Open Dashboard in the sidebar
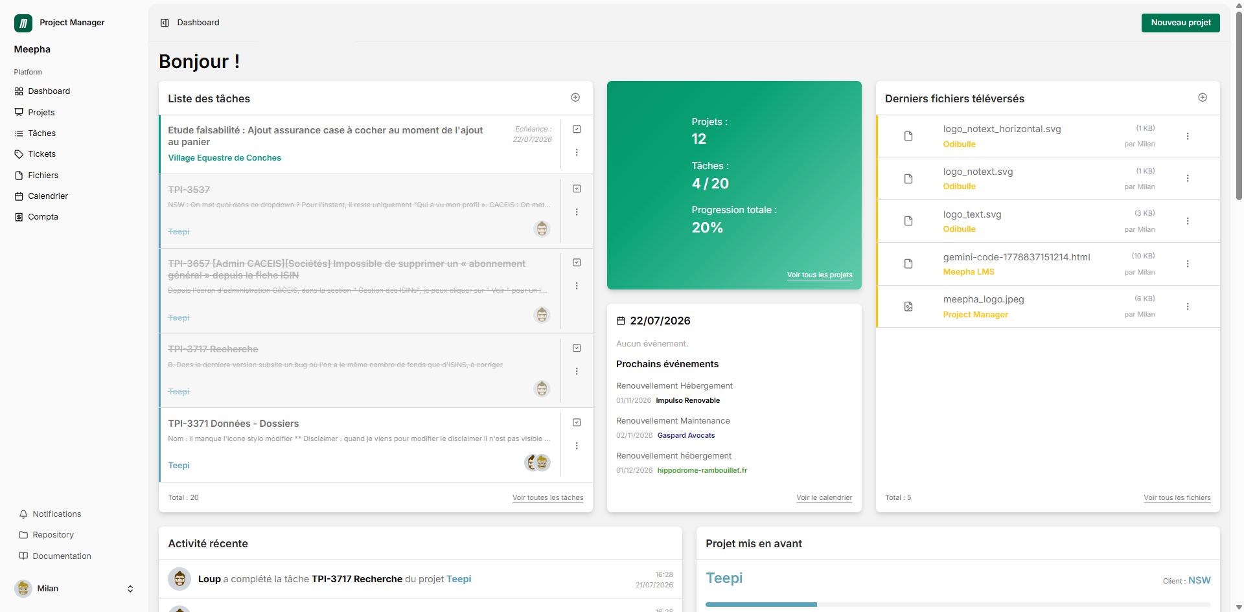This screenshot has height=612, width=1244. click(75, 91)
